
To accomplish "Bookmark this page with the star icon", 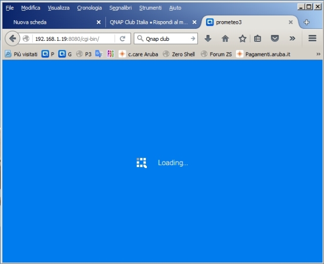I will pyautogui.click(x=242, y=38).
